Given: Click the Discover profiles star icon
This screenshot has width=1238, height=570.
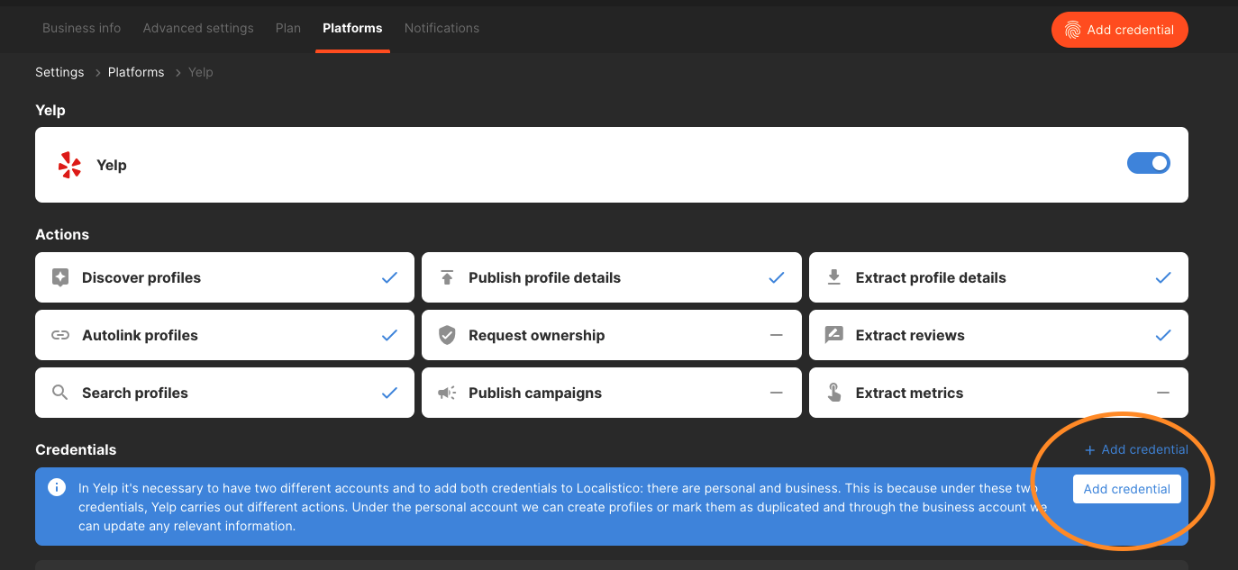Looking at the screenshot, I should [x=60, y=277].
